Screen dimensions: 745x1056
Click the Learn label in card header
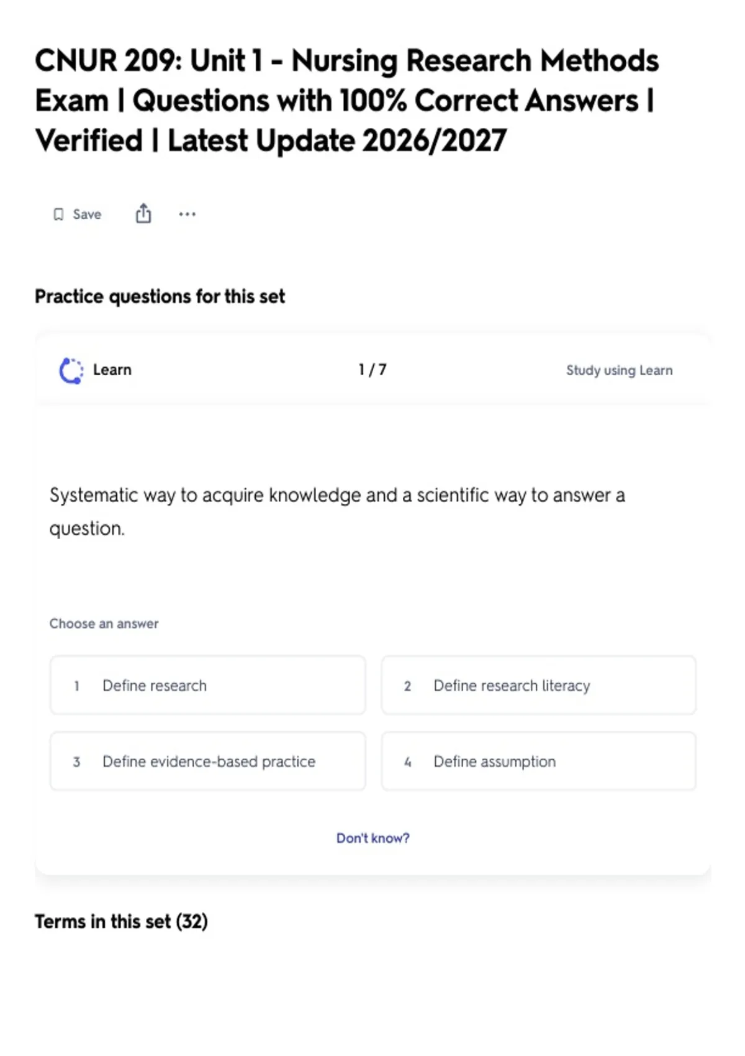(x=112, y=370)
